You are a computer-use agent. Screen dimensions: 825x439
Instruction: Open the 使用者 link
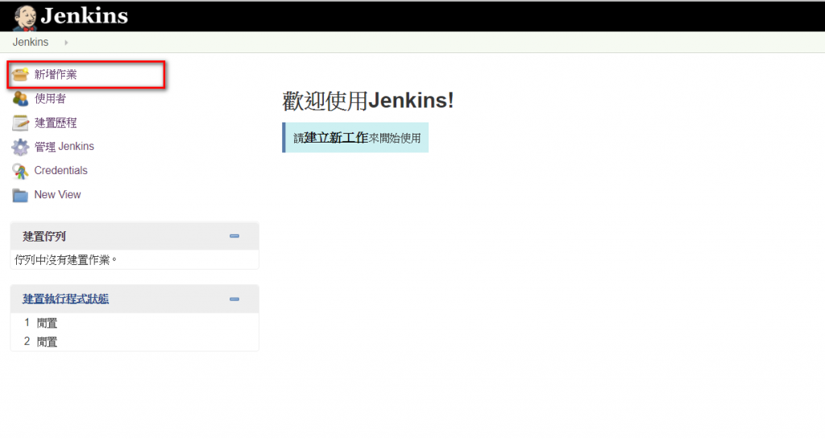(x=50, y=98)
